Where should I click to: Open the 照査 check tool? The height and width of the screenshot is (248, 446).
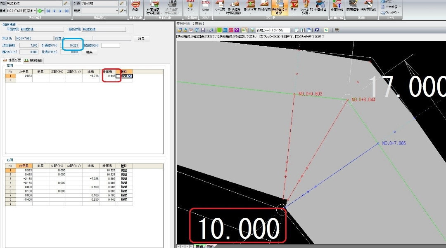(x=294, y=6)
